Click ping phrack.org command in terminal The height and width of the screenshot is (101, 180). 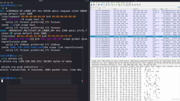point(12,59)
